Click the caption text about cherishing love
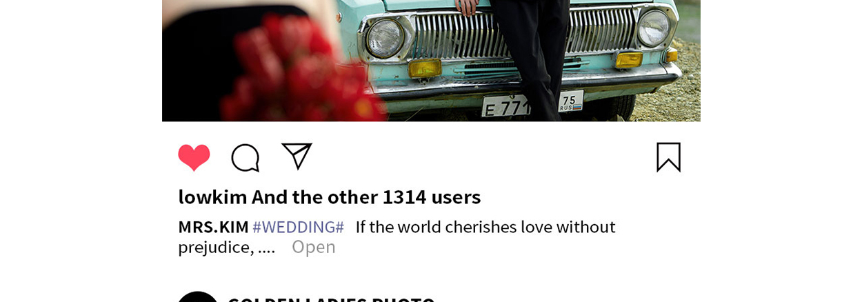Image resolution: width=862 pixels, height=302 pixels. coord(485,227)
